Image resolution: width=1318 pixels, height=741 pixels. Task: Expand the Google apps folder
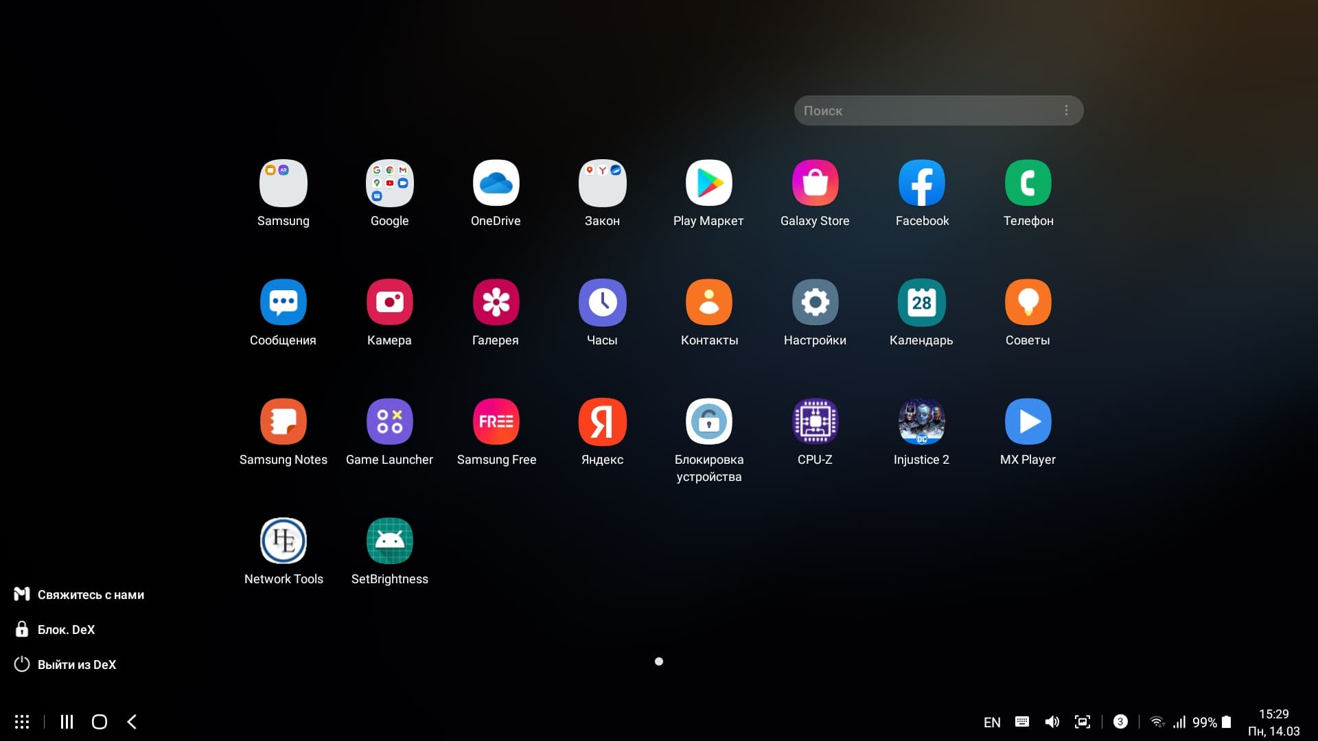coord(389,183)
